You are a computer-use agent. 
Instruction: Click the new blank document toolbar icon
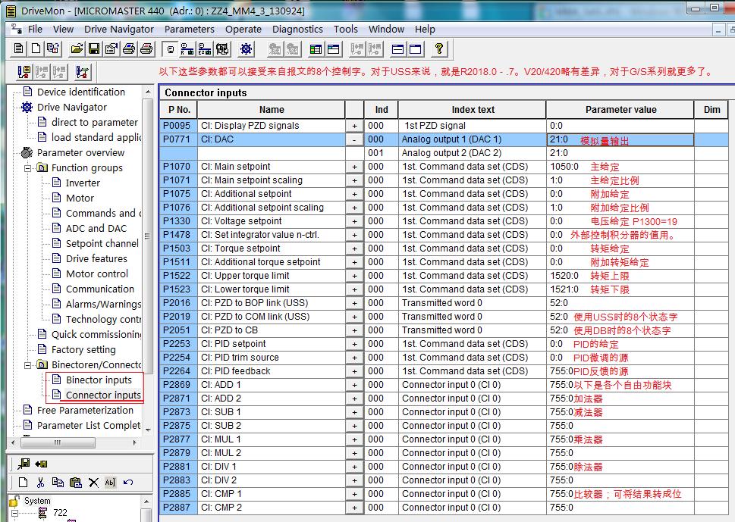coord(36,48)
